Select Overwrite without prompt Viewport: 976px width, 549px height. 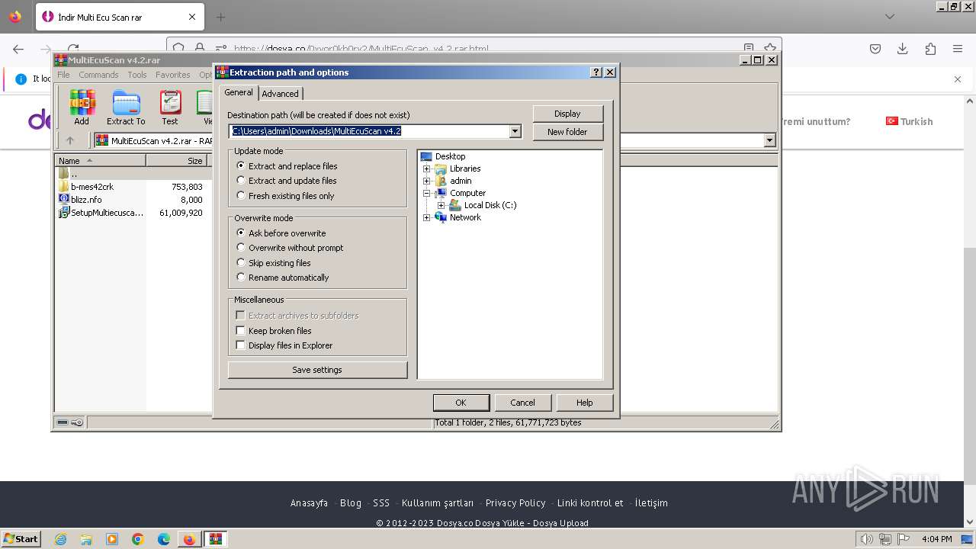290,248
